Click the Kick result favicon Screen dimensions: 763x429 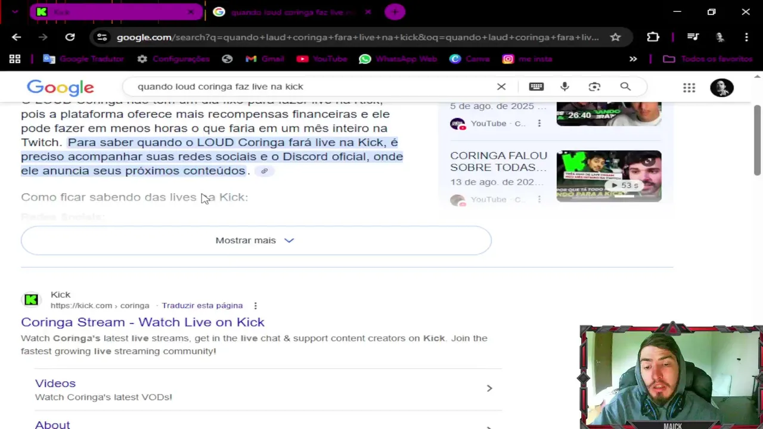click(x=31, y=300)
